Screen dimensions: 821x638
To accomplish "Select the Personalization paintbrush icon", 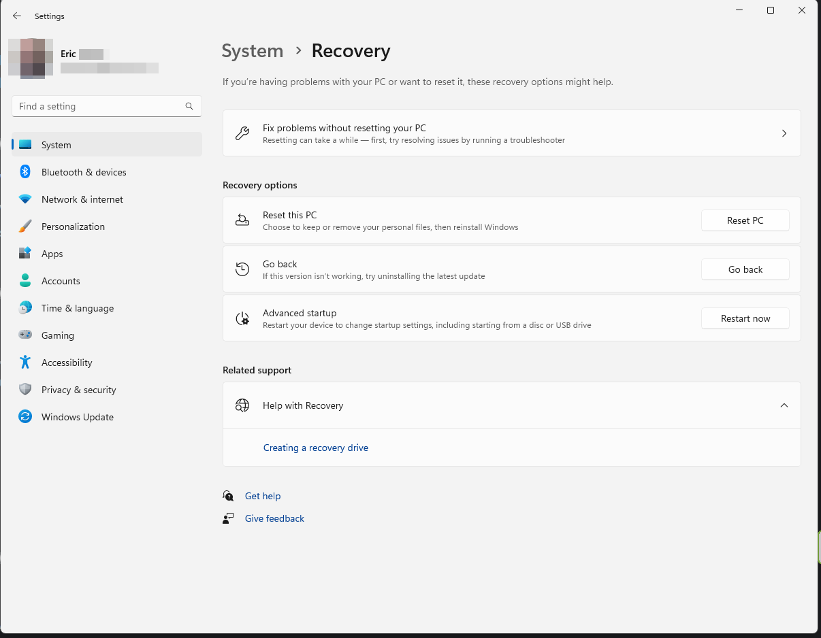I will (25, 226).
